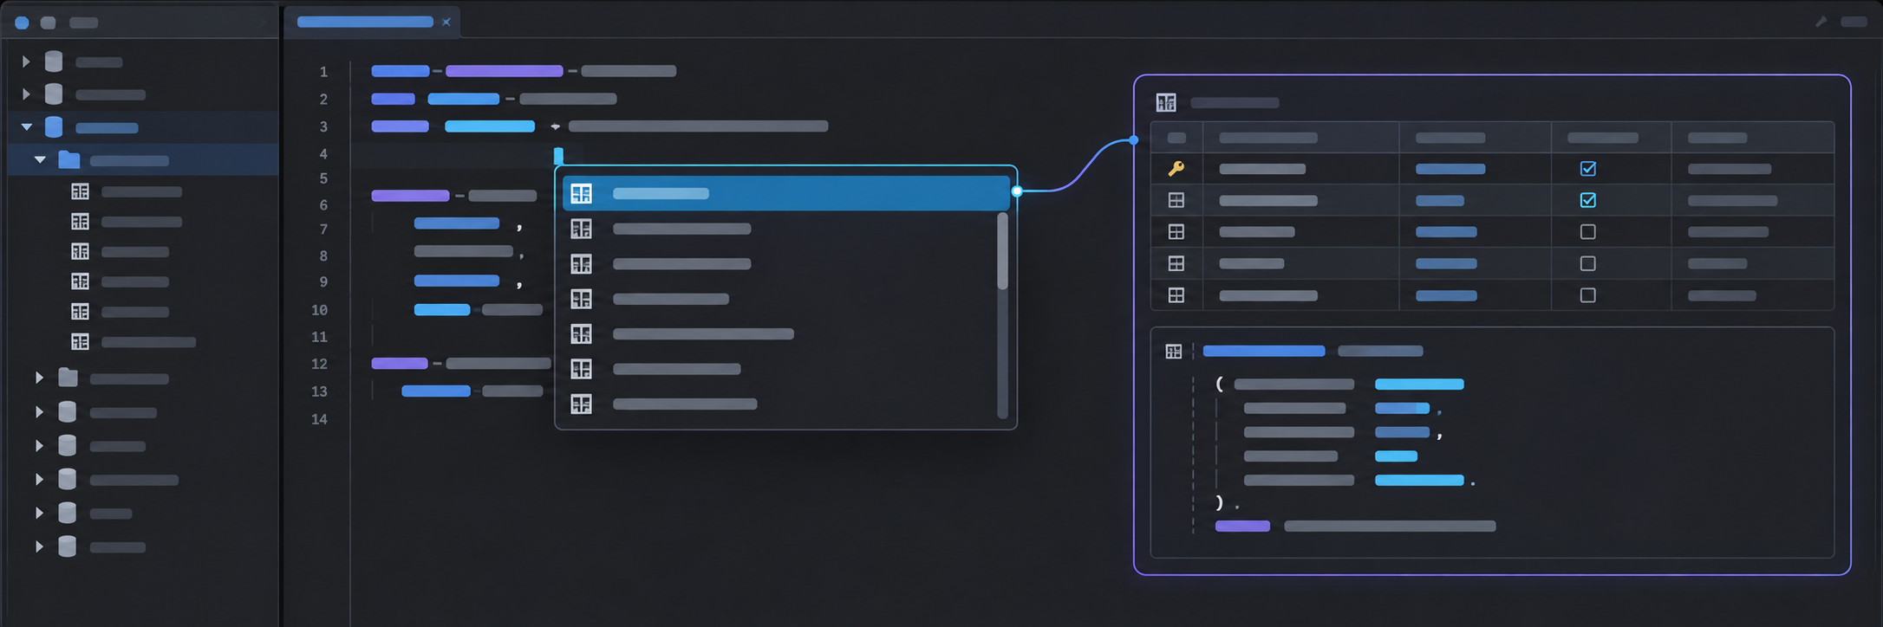Collapse the open blue folder in the tree
This screenshot has width=1883, height=627.
tap(40, 160)
